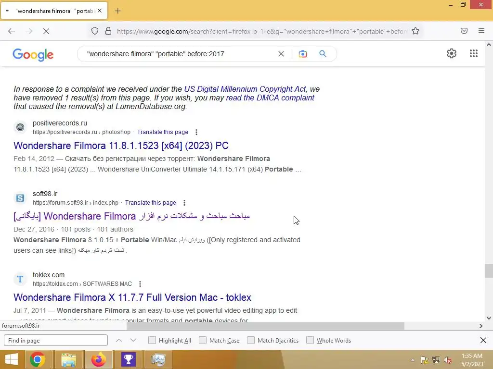Screen dimensions: 493x369
Task: Close the wondershare filmora tab
Action: [100, 11]
